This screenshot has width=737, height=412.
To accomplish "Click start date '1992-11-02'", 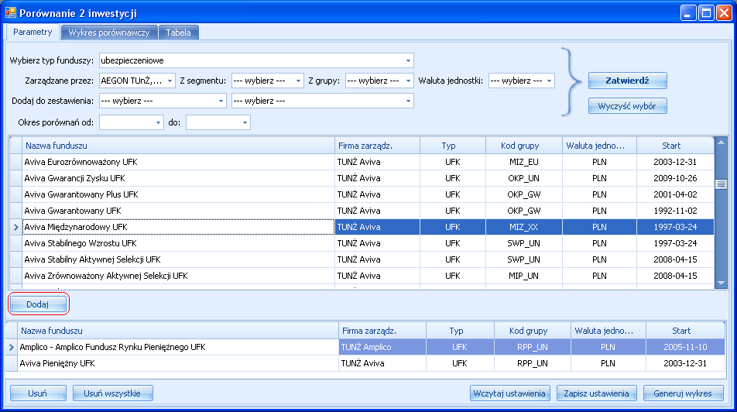I will click(675, 211).
